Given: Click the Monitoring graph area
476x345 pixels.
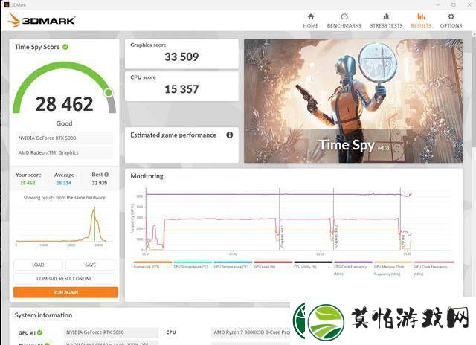Looking at the screenshot, I should click(292, 222).
